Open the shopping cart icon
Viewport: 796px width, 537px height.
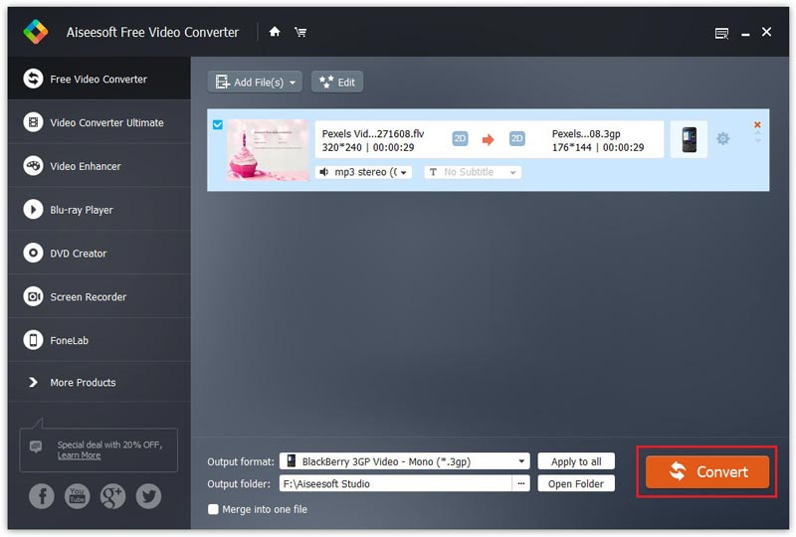[x=299, y=32]
